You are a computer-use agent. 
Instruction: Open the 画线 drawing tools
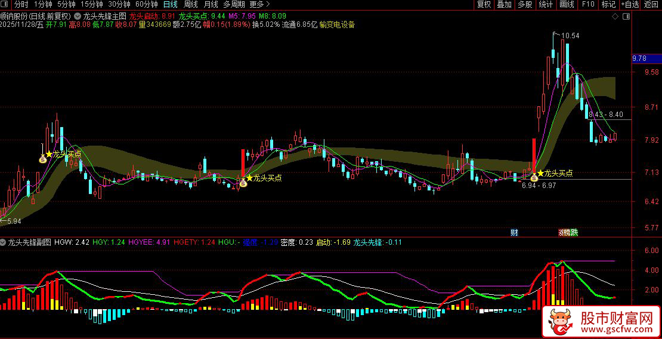coord(567,4)
